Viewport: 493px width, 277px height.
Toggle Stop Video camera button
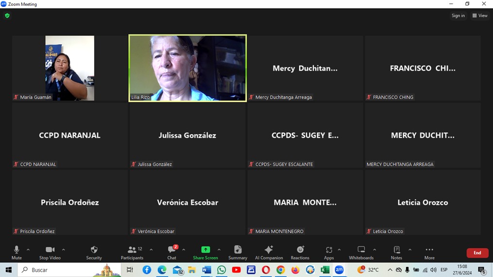pyautogui.click(x=50, y=252)
